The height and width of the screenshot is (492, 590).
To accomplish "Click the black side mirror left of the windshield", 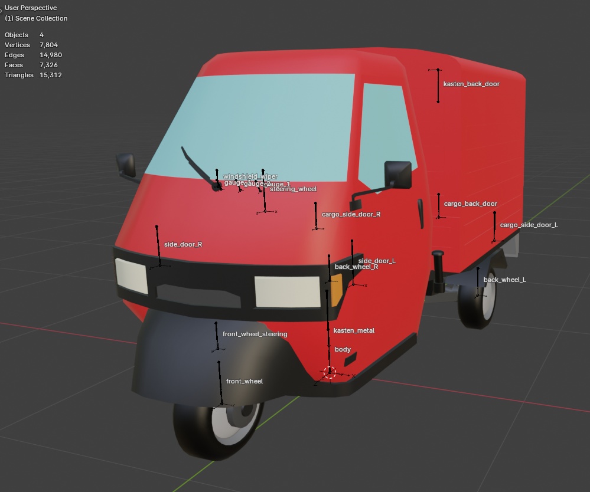I will [126, 165].
